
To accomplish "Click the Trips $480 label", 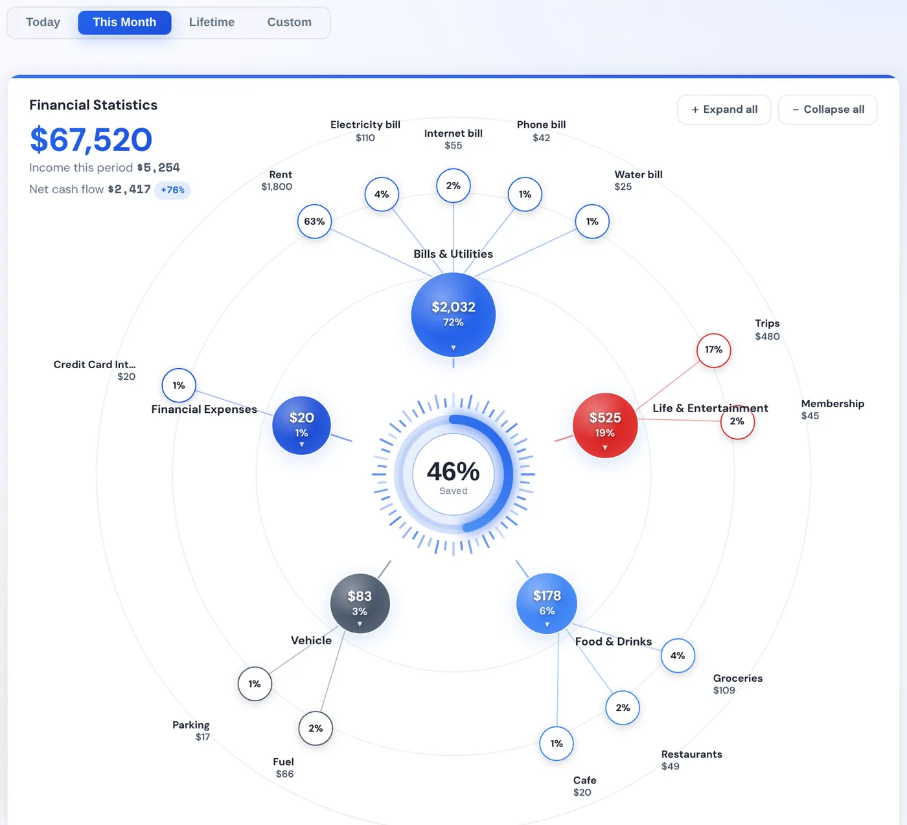I will 768,330.
